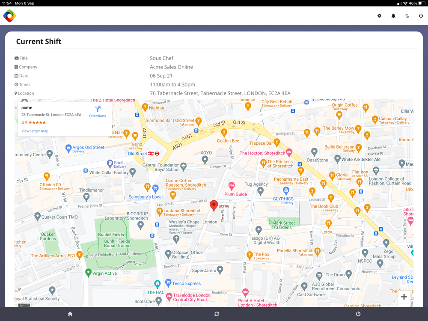Image resolution: width=428 pixels, height=321 pixels.
Task: Open Sainsbury's Local cart marker
Action: [155, 188]
